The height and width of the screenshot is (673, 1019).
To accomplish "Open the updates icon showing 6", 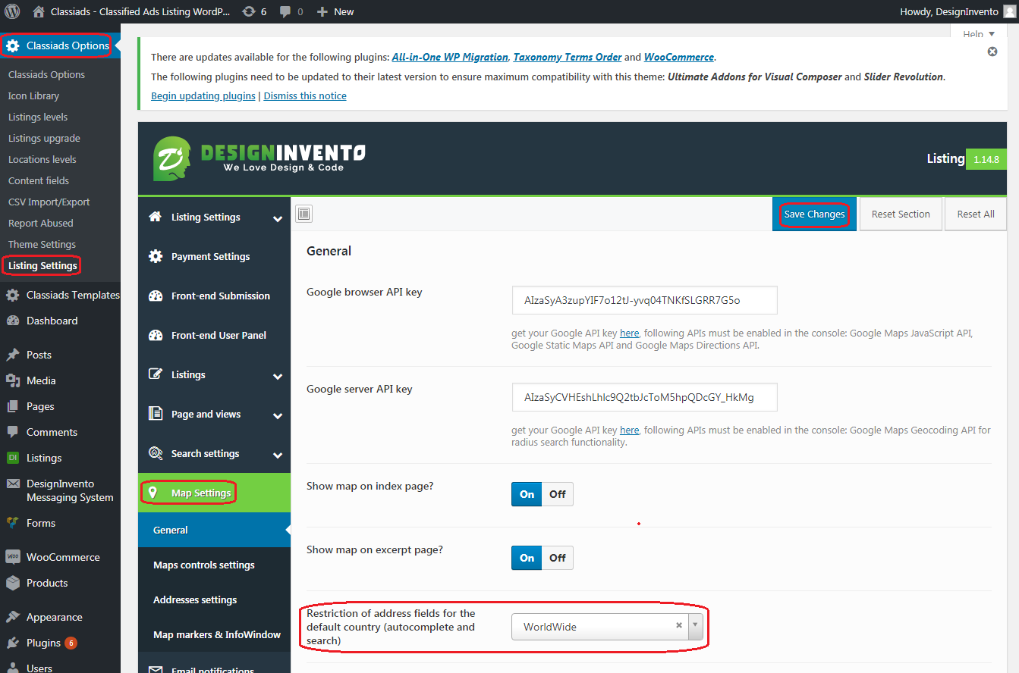I will point(248,11).
